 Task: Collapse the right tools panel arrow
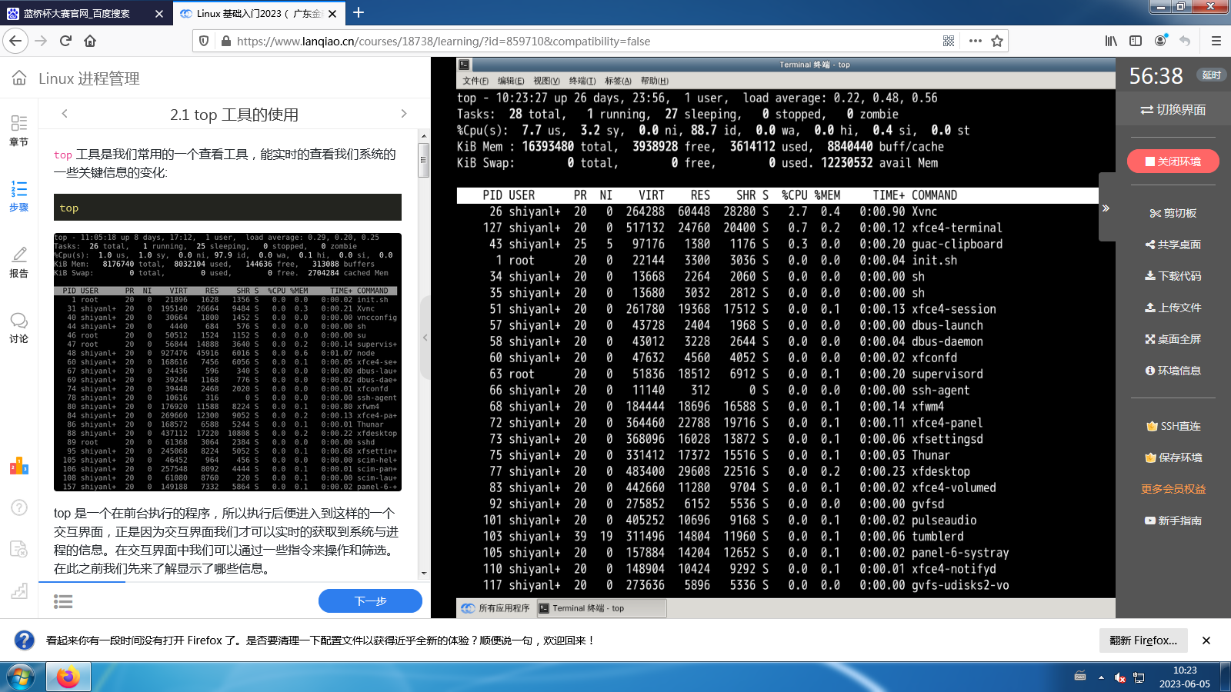pos(1106,208)
